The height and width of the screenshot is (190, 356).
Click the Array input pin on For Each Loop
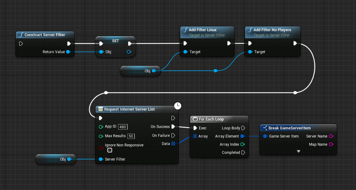(x=195, y=136)
